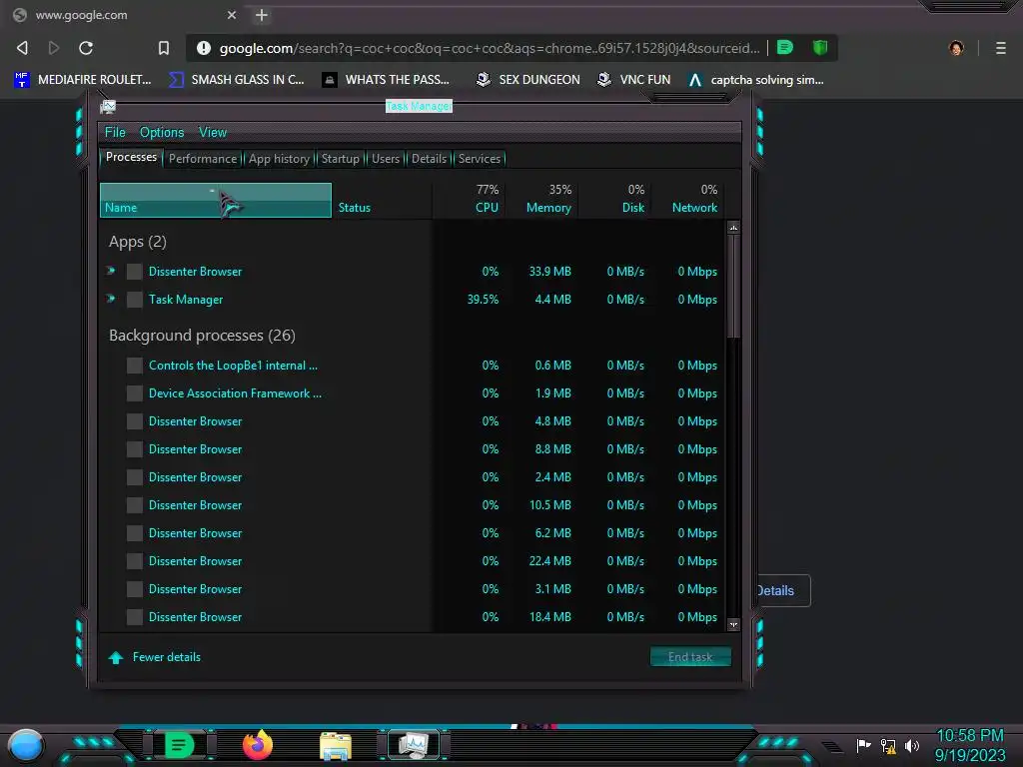The width and height of the screenshot is (1023, 767).
Task: Sort processes by Name column
Action: [x=216, y=200]
